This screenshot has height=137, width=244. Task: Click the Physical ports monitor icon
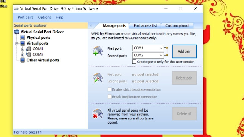coord(22,38)
